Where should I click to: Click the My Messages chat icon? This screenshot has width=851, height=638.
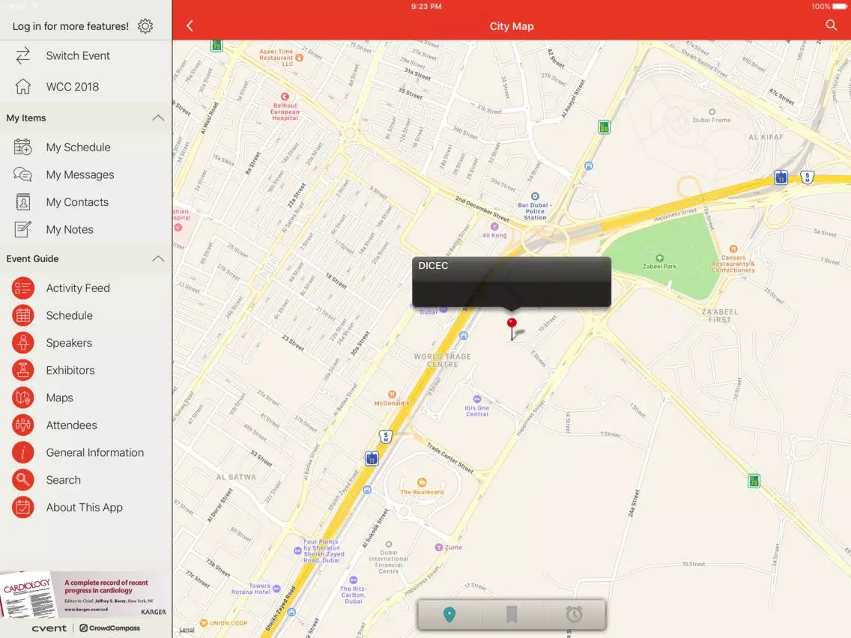(x=22, y=174)
